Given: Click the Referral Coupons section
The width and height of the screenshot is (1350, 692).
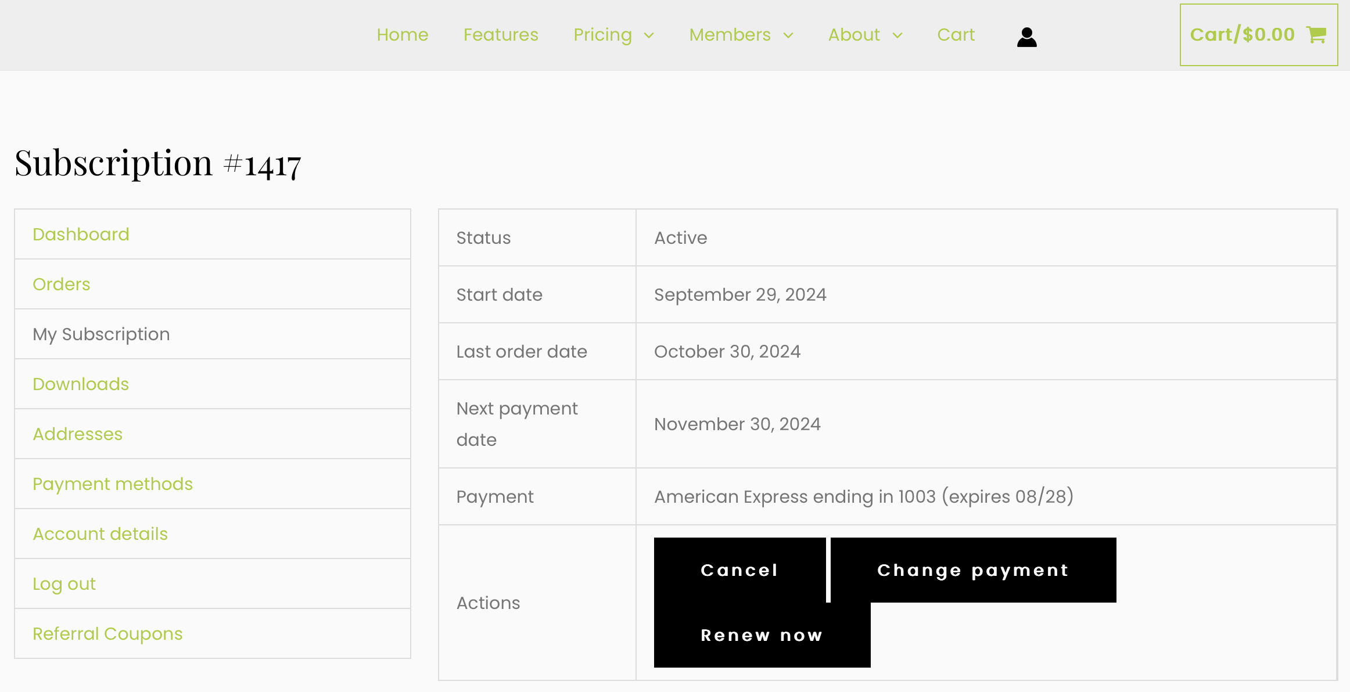Looking at the screenshot, I should [107, 634].
